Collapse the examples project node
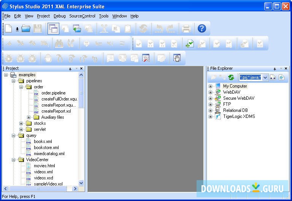The height and width of the screenshot is (201, 292). point(6,75)
